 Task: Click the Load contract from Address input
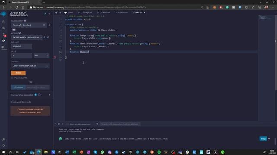click(38, 87)
